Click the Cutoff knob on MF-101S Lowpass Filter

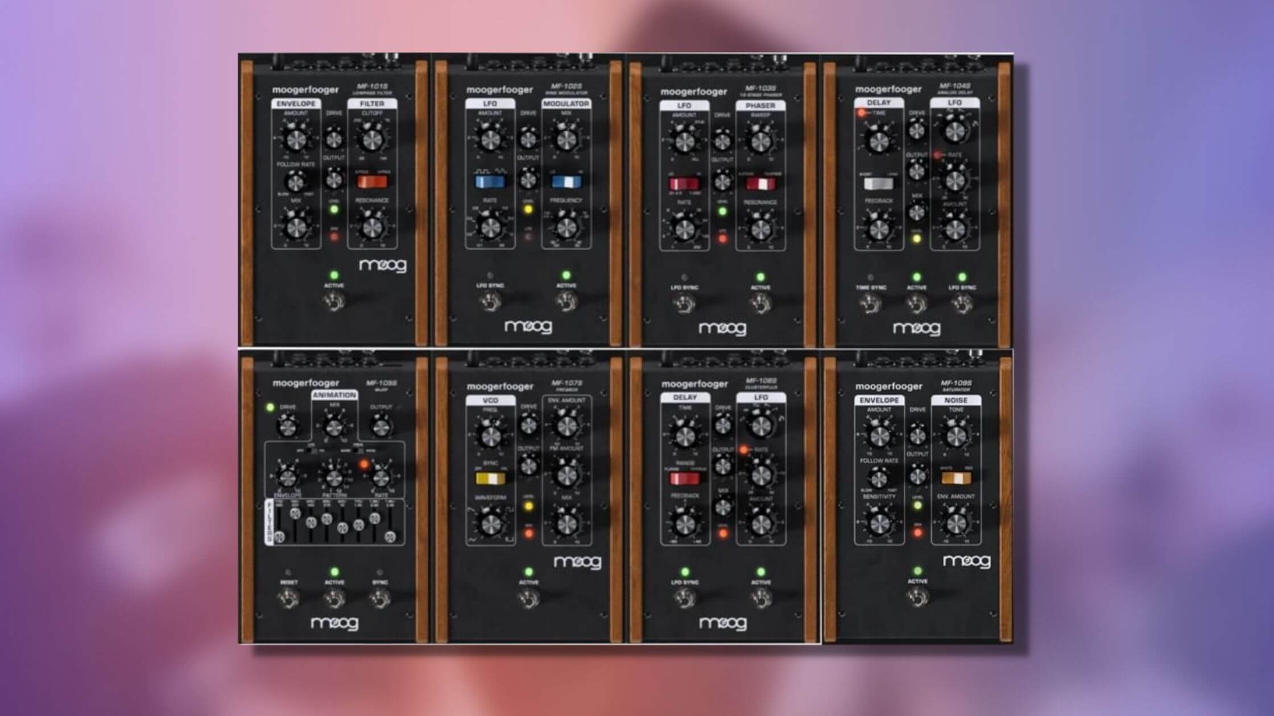(371, 140)
